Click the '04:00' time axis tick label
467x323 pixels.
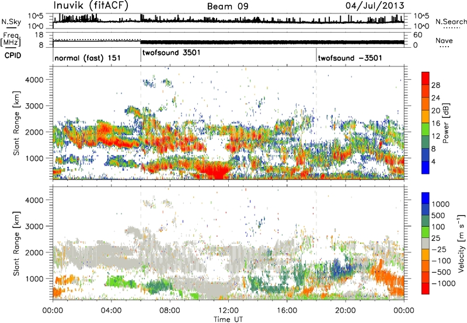click(x=111, y=311)
